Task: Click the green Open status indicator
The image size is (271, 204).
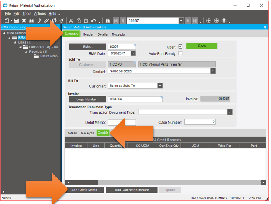Action: [201, 46]
